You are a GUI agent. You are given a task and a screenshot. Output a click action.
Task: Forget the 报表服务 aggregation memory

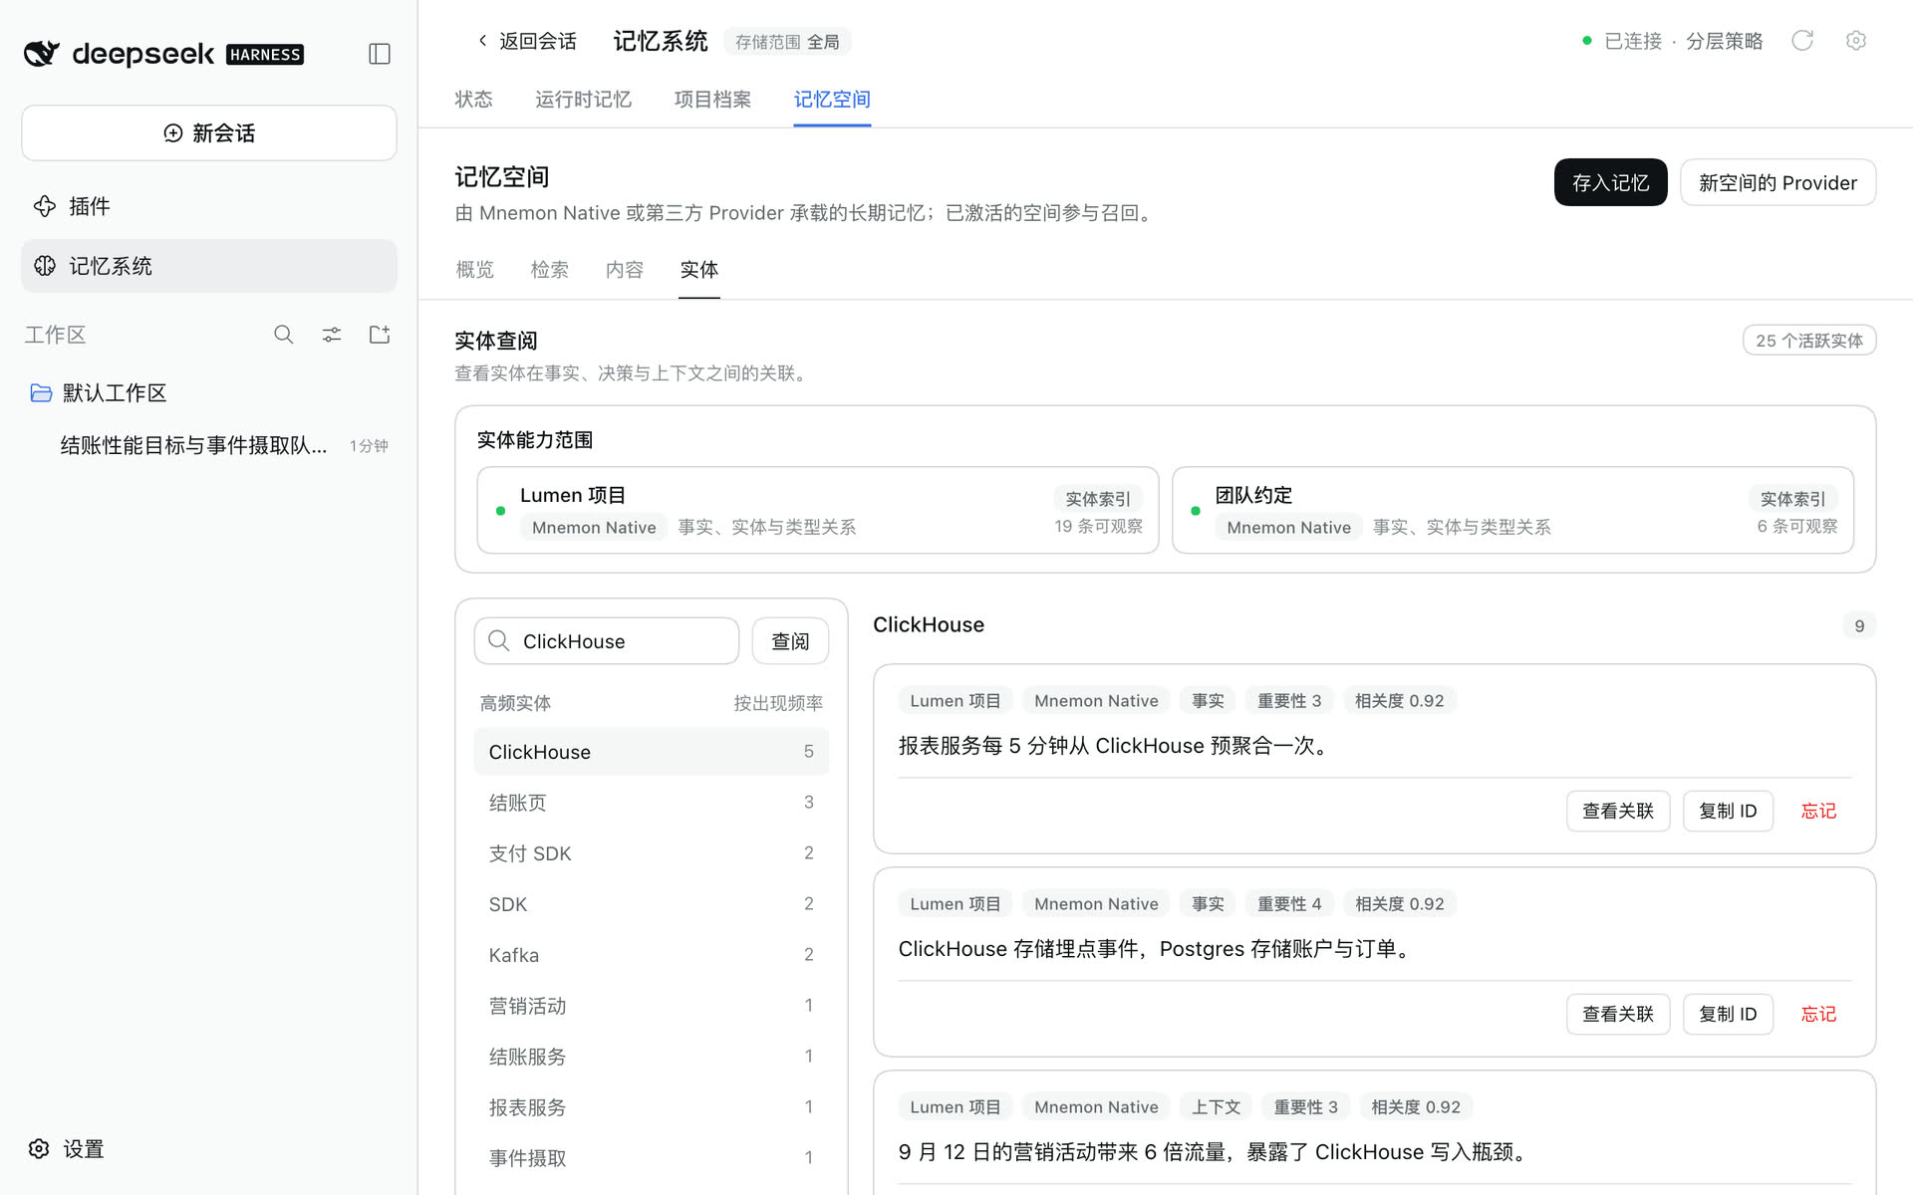[x=1818, y=812]
